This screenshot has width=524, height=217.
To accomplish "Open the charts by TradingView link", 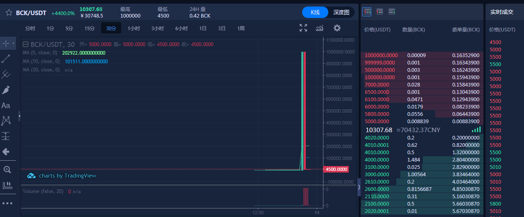I will [68, 176].
